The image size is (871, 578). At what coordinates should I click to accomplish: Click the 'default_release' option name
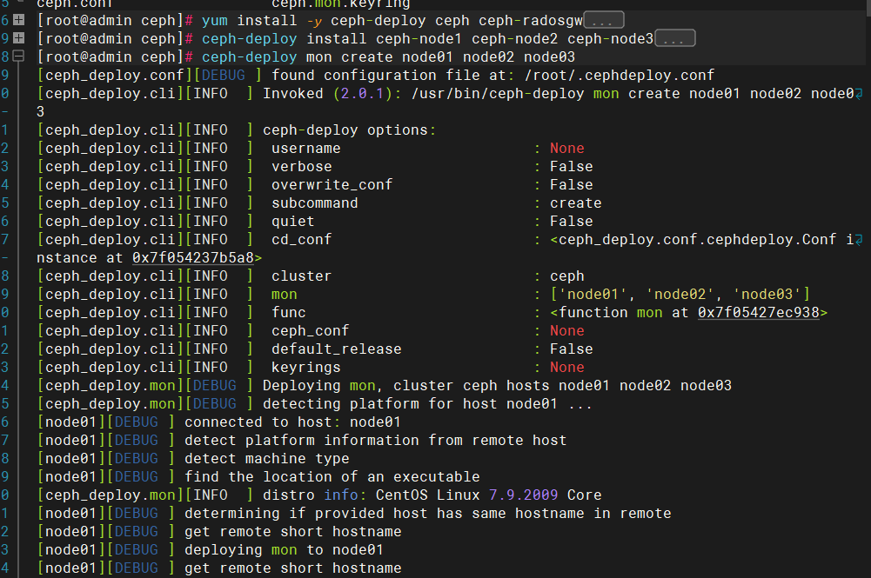click(x=336, y=350)
